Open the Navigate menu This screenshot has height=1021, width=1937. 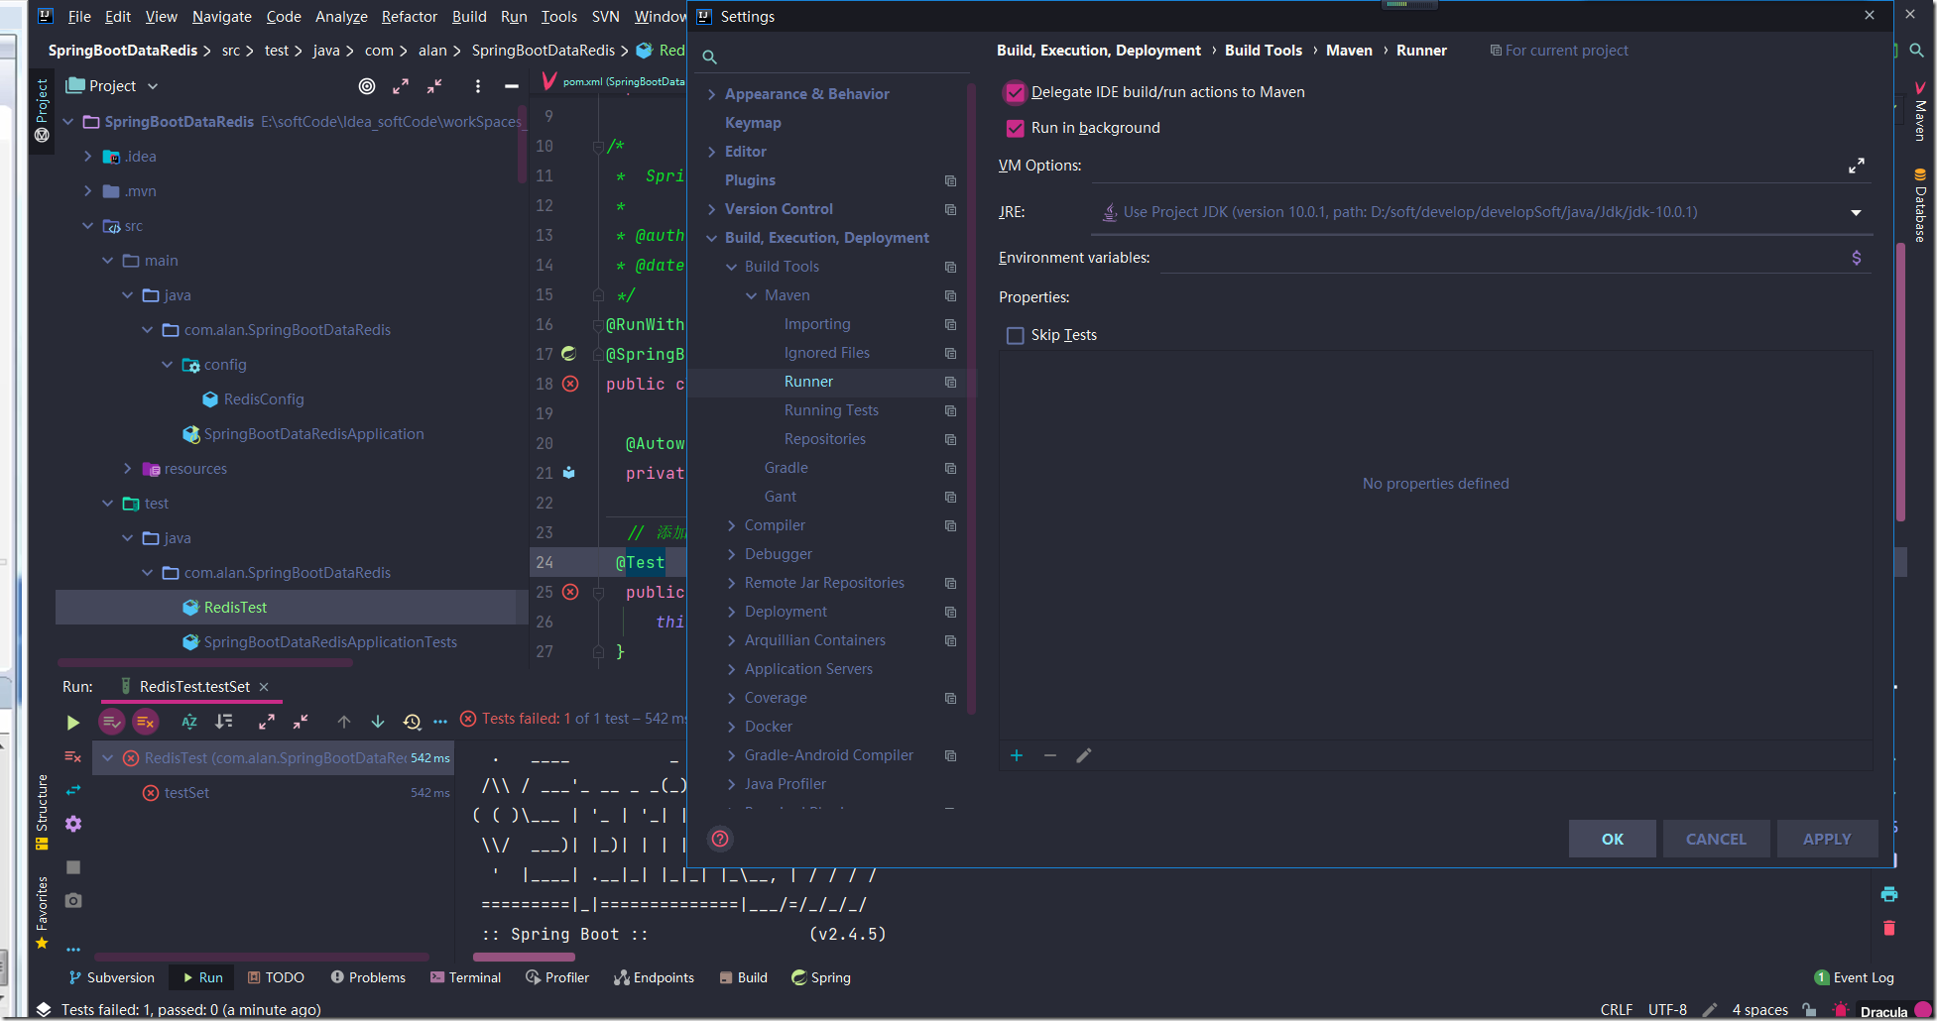222,17
